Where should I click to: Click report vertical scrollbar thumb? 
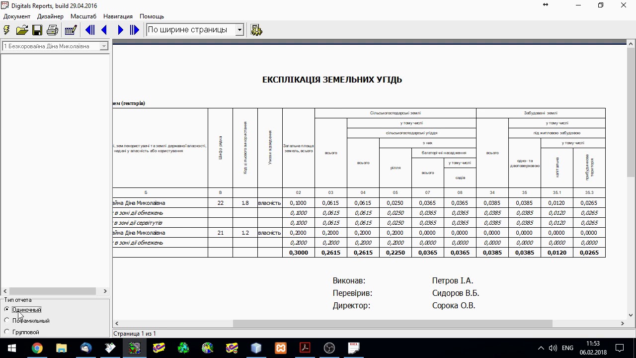[x=631, y=112]
